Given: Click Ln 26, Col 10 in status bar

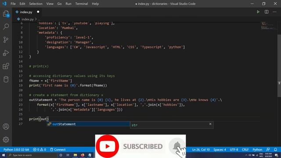Looking at the screenshot, I should coord(201,149).
